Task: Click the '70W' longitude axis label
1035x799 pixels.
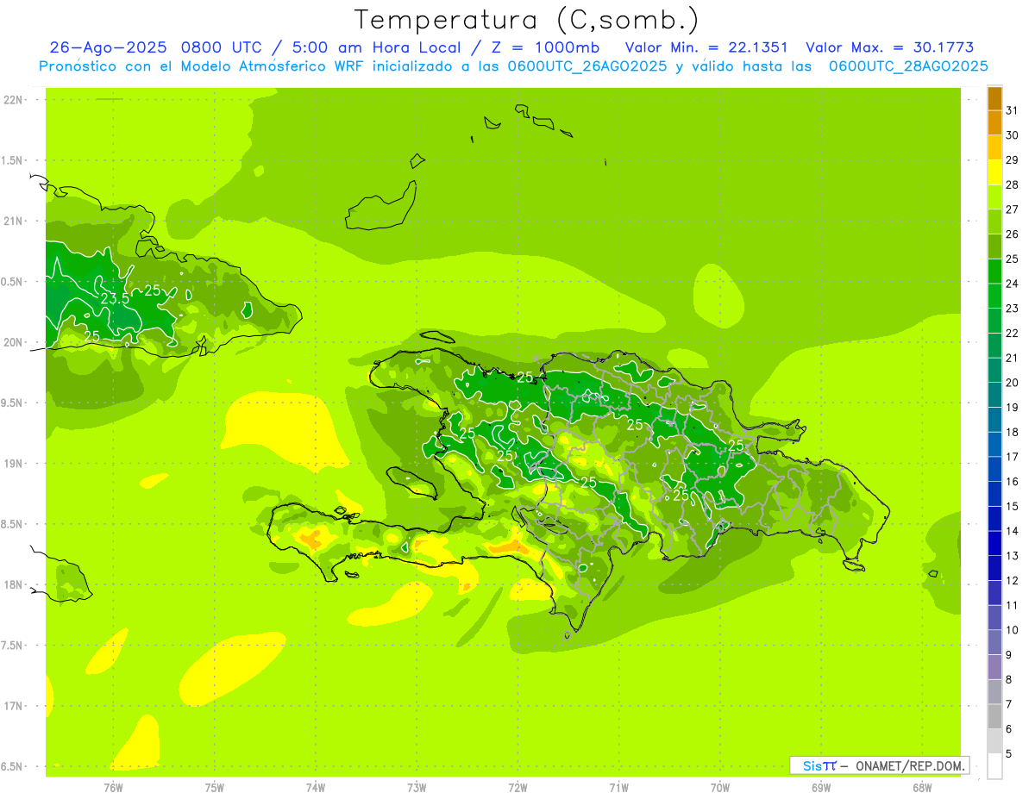Action: tap(720, 788)
